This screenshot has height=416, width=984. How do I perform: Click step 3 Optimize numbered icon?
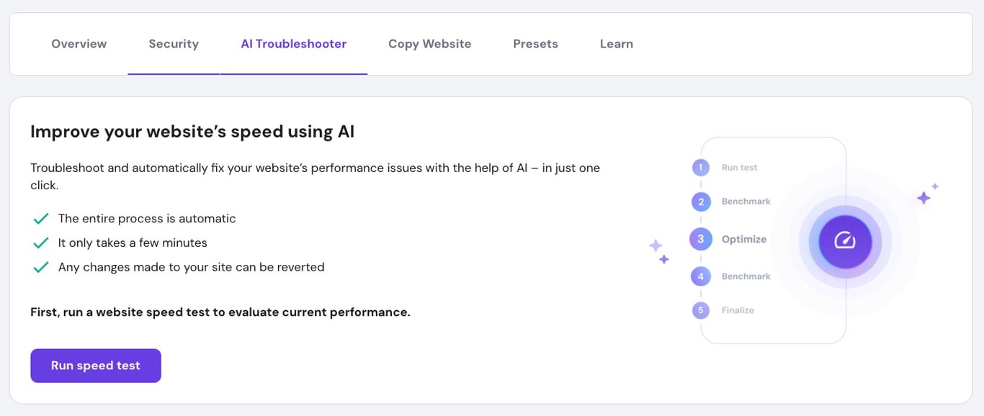coord(700,239)
